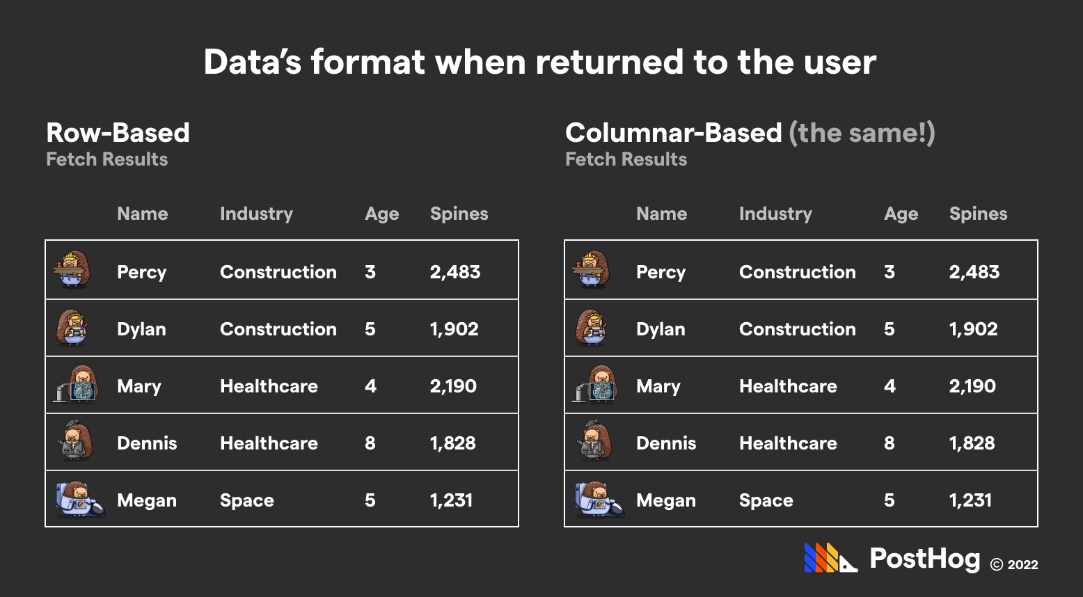
Task: Click the Space industry cell in Columnar-Based table
Action: (x=766, y=500)
